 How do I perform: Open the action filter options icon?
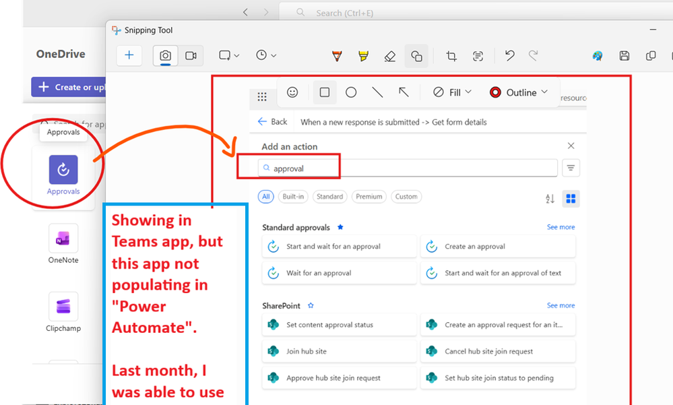click(x=571, y=168)
